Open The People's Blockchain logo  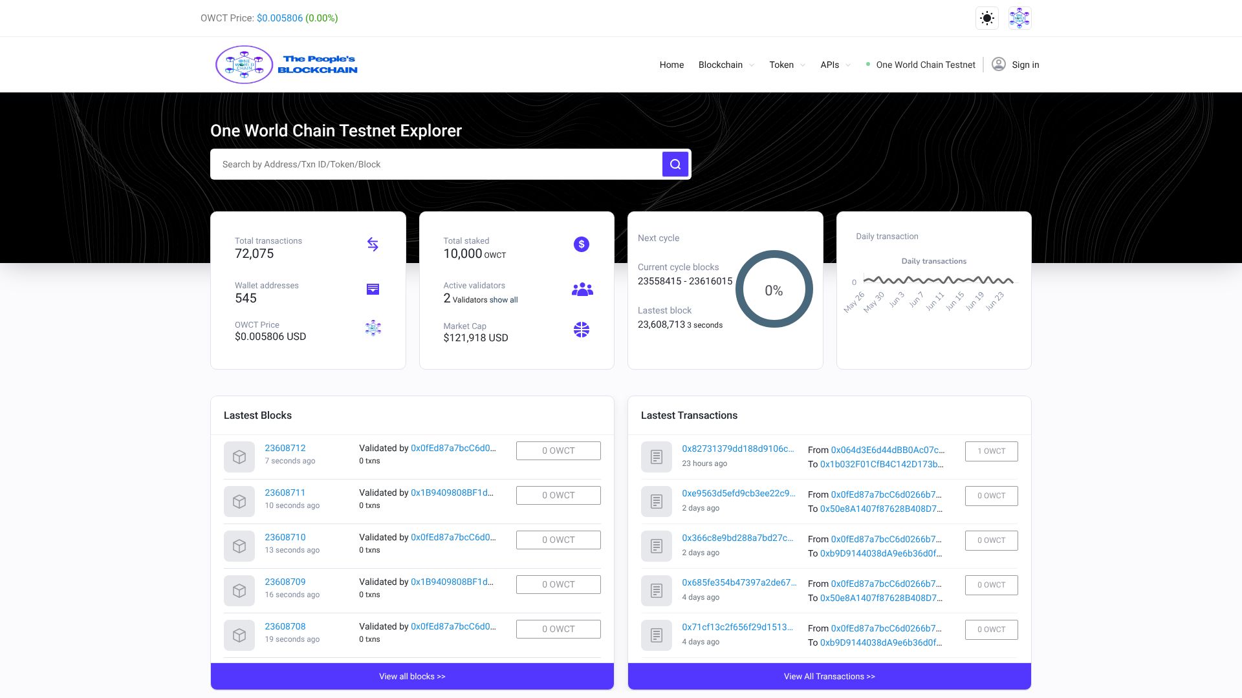(286, 65)
